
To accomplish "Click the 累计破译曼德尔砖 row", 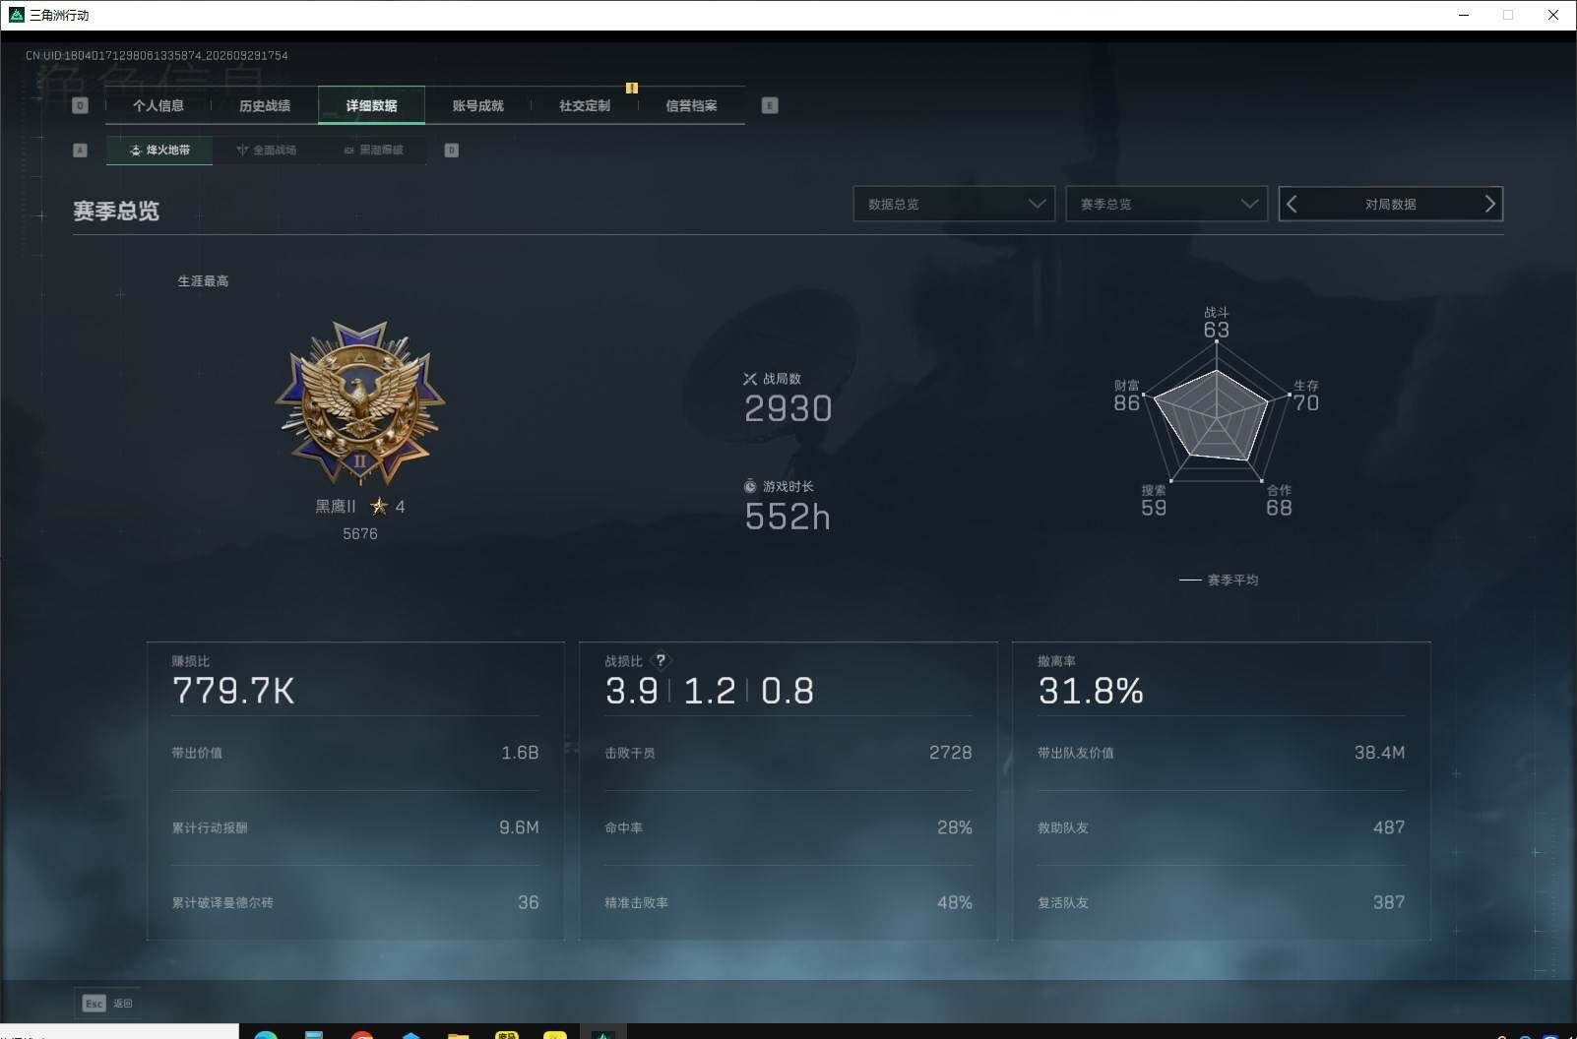I will (x=355, y=902).
